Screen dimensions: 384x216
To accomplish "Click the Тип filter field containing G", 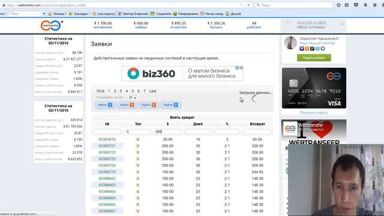I will pyautogui.click(x=137, y=131).
